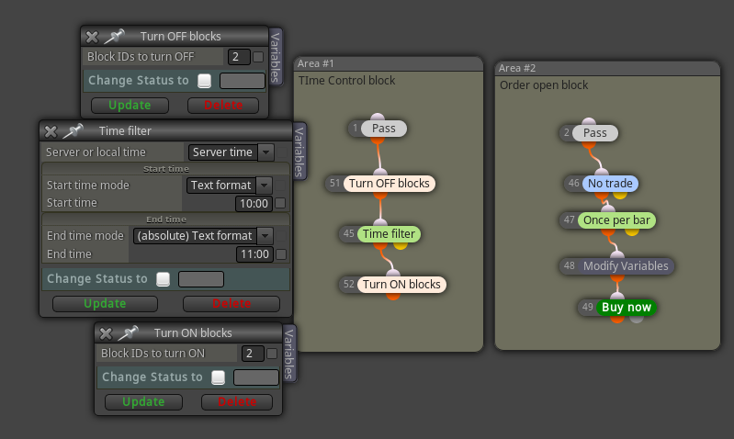Click yellow output connector of Time filter node
The width and height of the screenshot is (734, 439).
click(x=401, y=245)
